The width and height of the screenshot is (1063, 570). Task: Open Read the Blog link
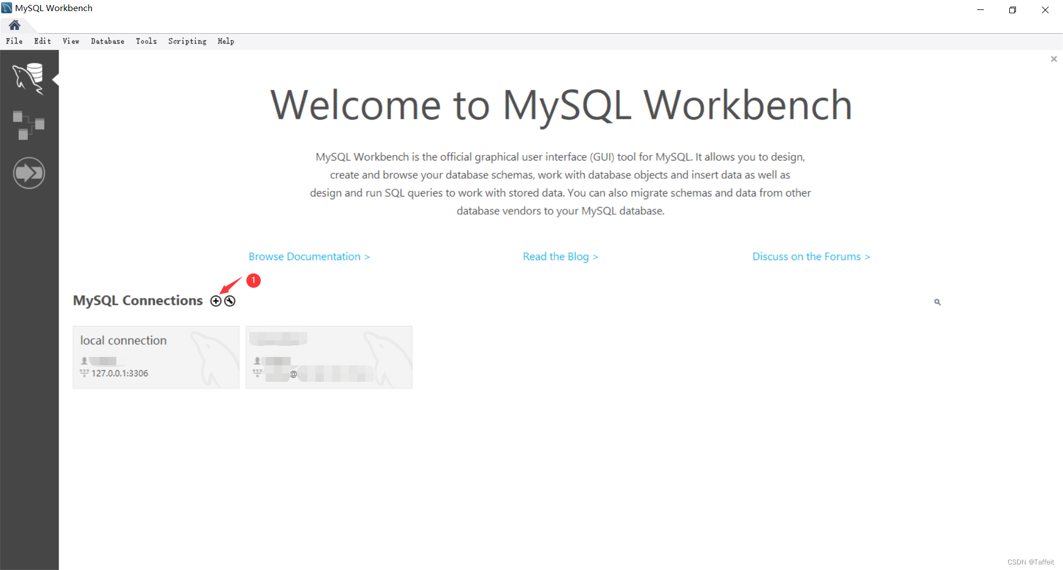pyautogui.click(x=560, y=256)
